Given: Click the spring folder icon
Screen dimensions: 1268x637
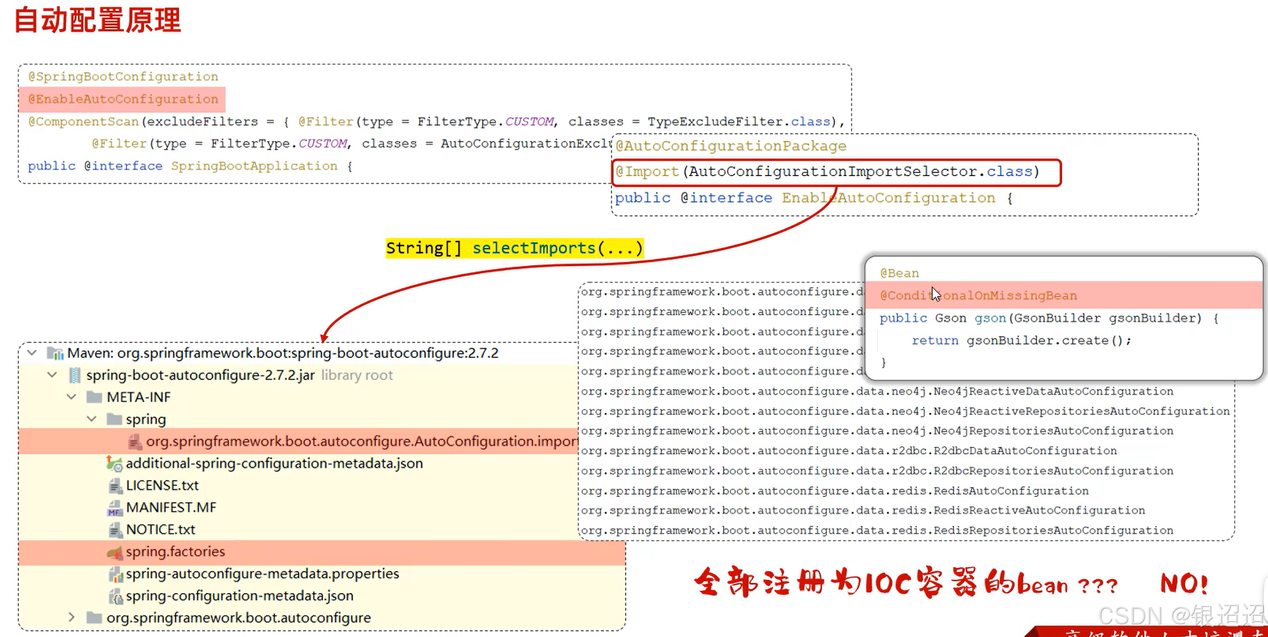Looking at the screenshot, I should (114, 419).
